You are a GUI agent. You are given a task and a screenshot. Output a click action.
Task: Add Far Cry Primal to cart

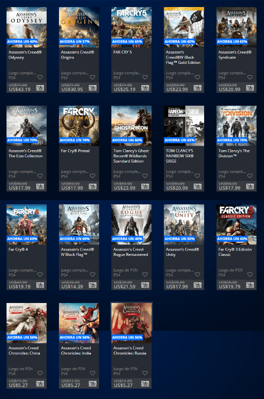pos(92,187)
